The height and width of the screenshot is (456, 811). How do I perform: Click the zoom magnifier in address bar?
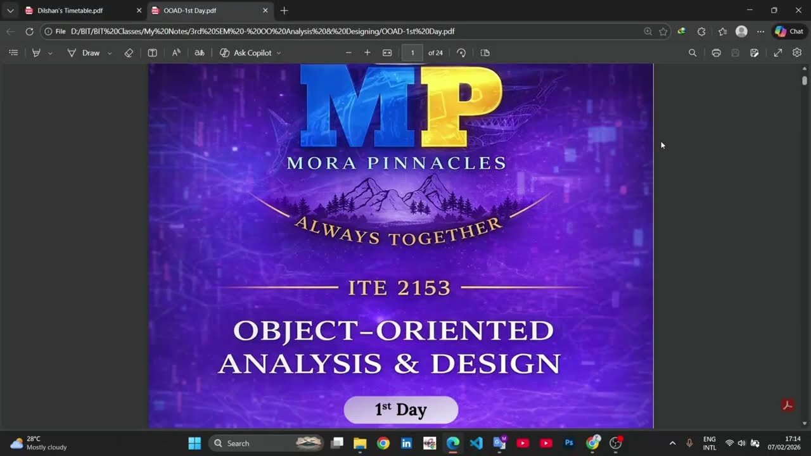point(648,31)
